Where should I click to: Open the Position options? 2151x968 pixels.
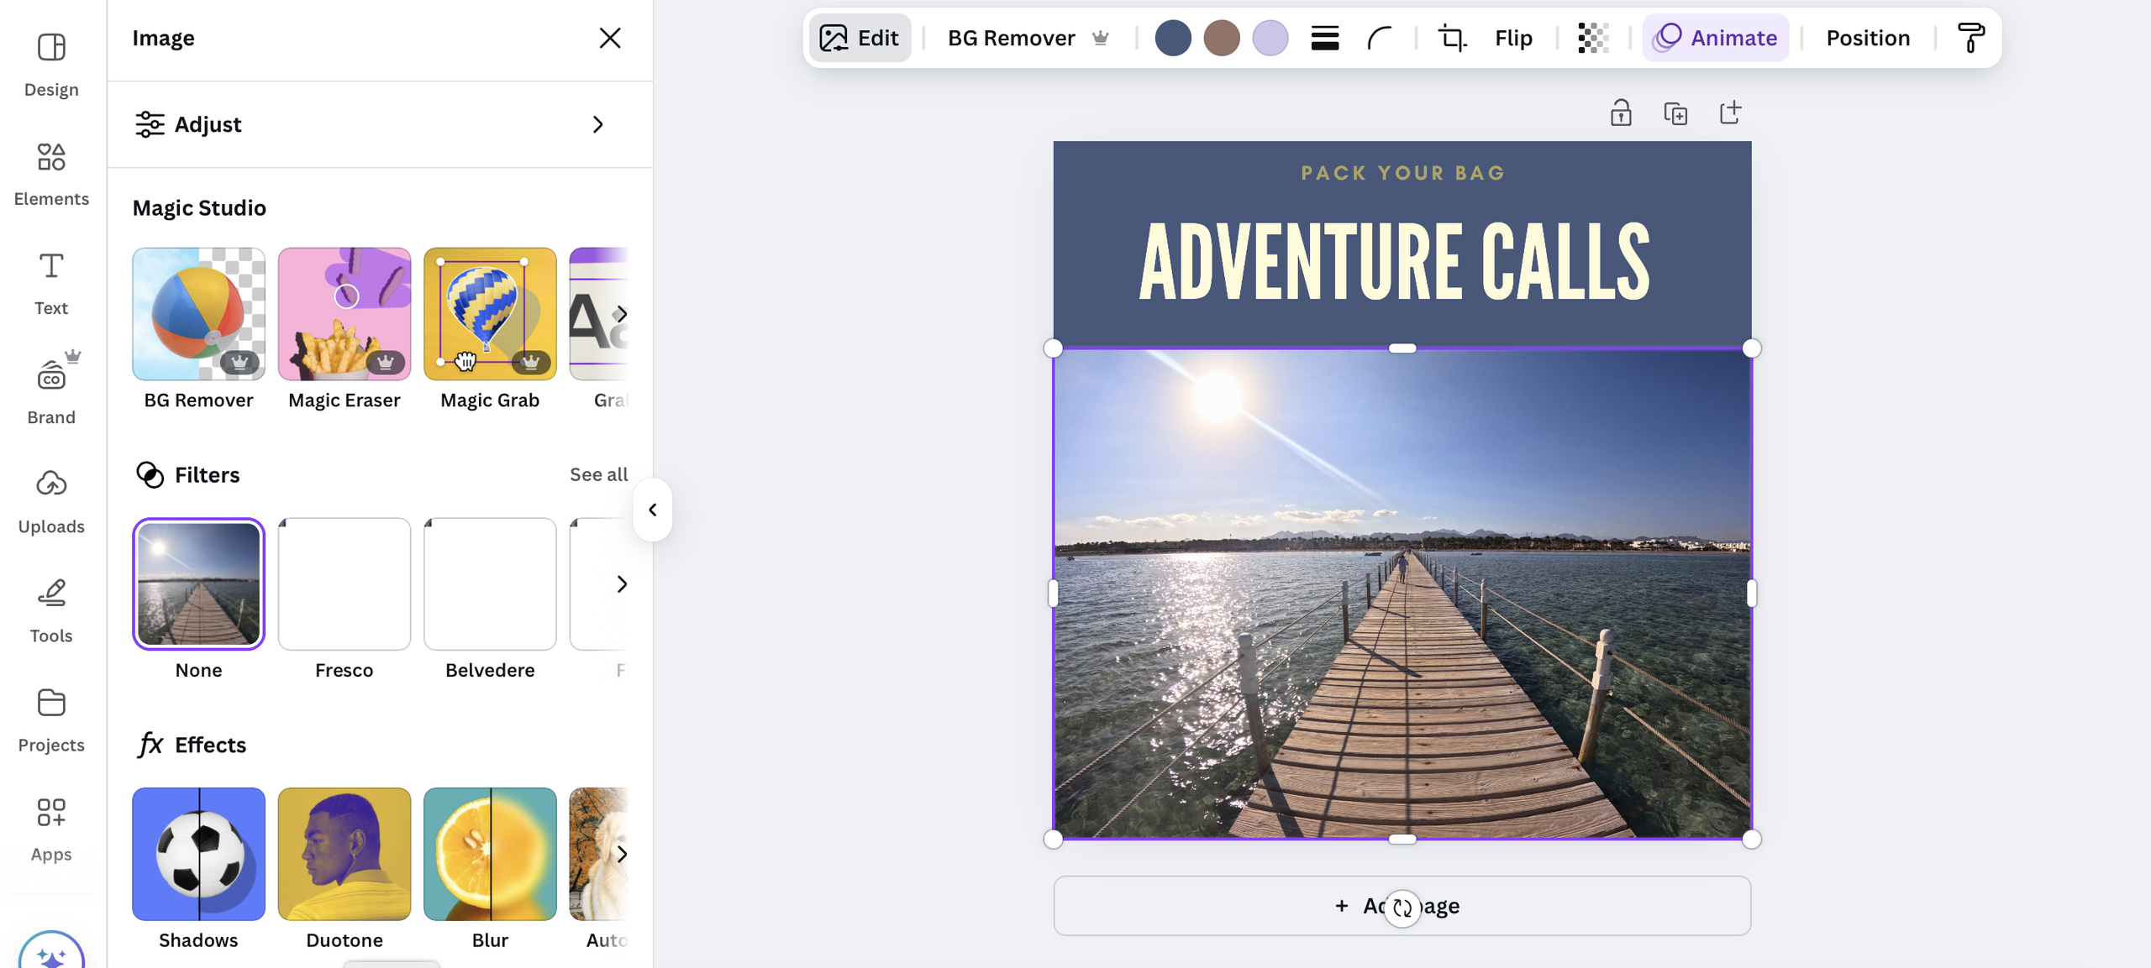[x=1867, y=38]
